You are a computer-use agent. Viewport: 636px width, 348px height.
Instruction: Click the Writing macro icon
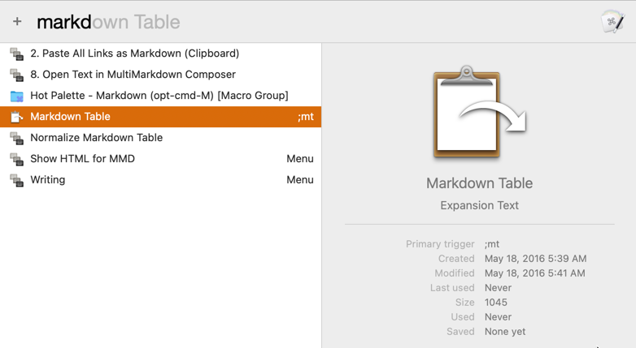[16, 180]
